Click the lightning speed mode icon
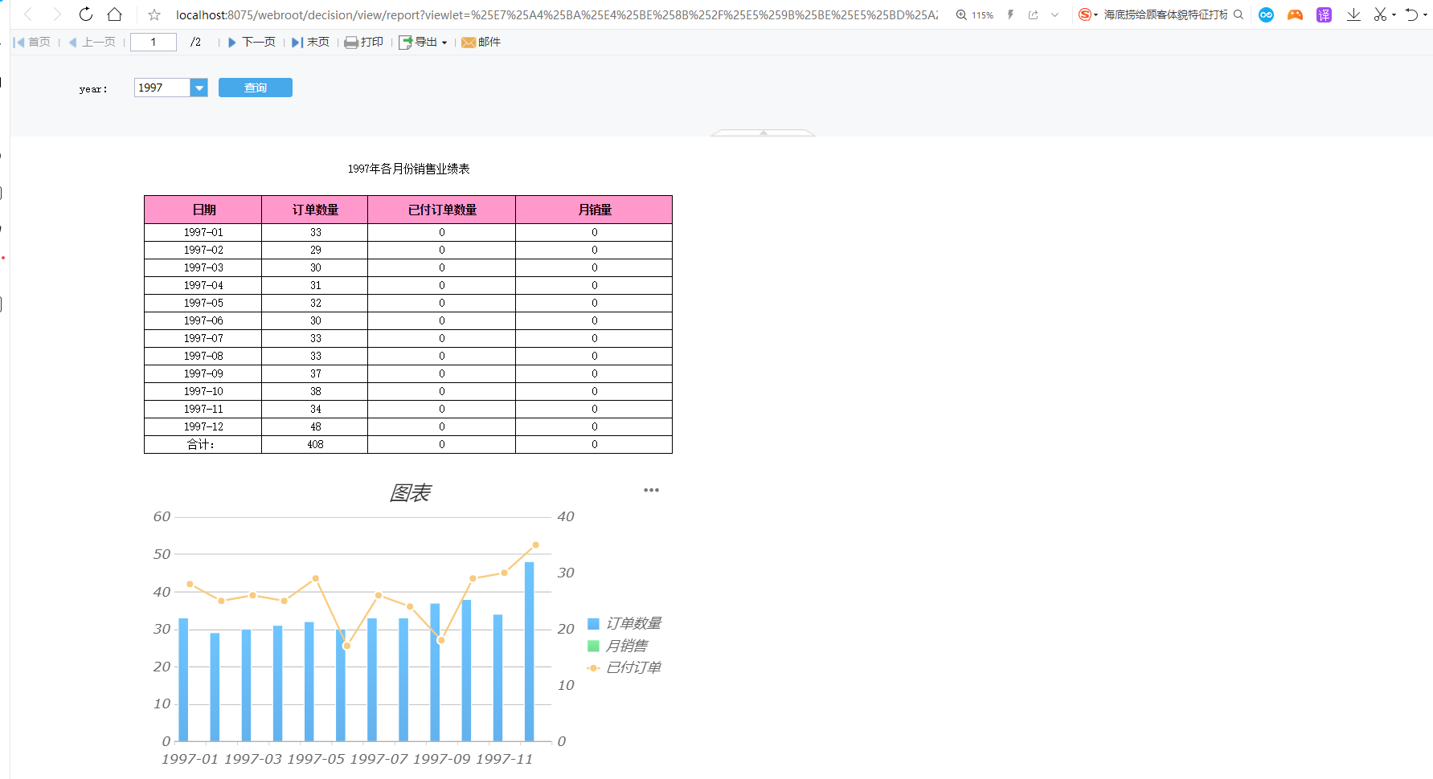The image size is (1433, 779). pos(1010,14)
